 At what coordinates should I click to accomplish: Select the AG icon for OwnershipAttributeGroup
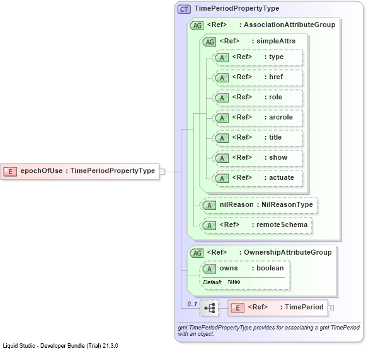point(197,253)
